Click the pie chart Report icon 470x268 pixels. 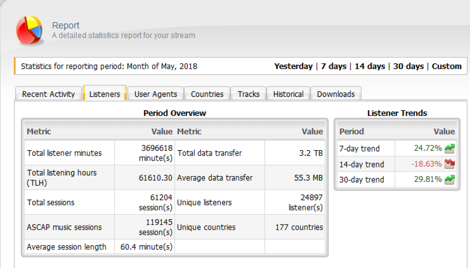[x=29, y=30]
